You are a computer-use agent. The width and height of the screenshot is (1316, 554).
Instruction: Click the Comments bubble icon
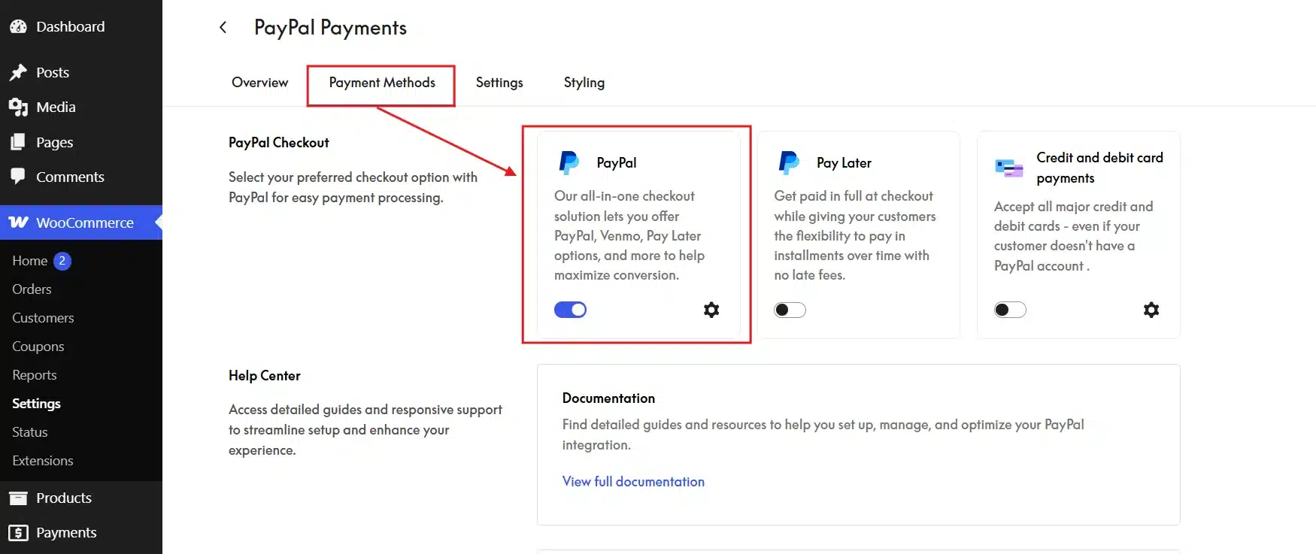click(x=18, y=177)
